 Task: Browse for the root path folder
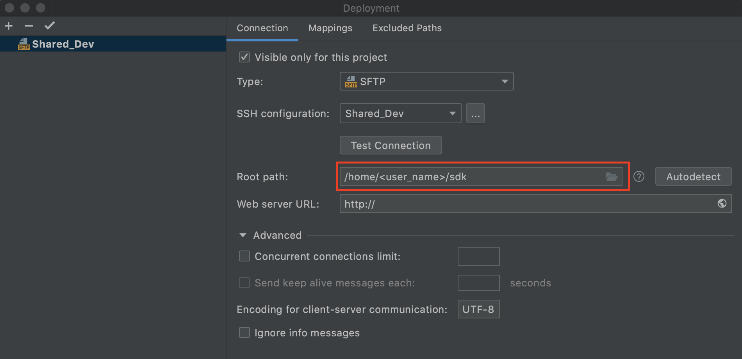(612, 177)
